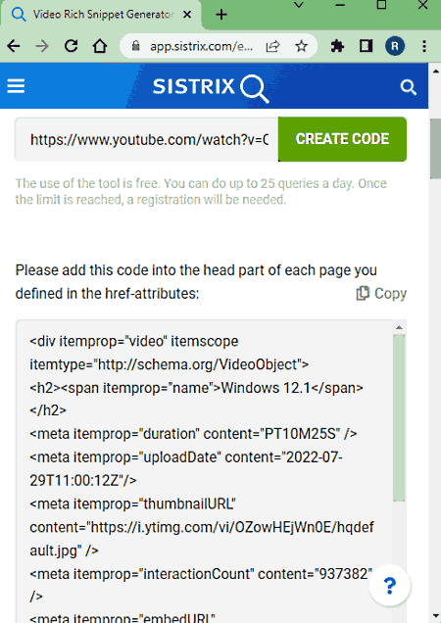This screenshot has height=623, width=441.
Task: Bookmark this page with the star
Action: [302, 46]
